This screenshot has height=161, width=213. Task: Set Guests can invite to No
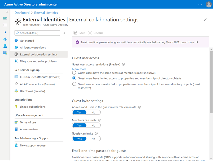(93, 139)
